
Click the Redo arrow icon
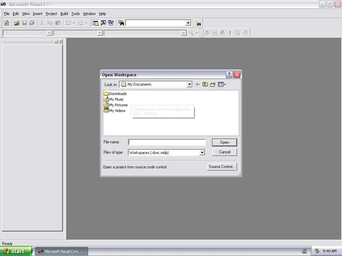click(x=81, y=23)
